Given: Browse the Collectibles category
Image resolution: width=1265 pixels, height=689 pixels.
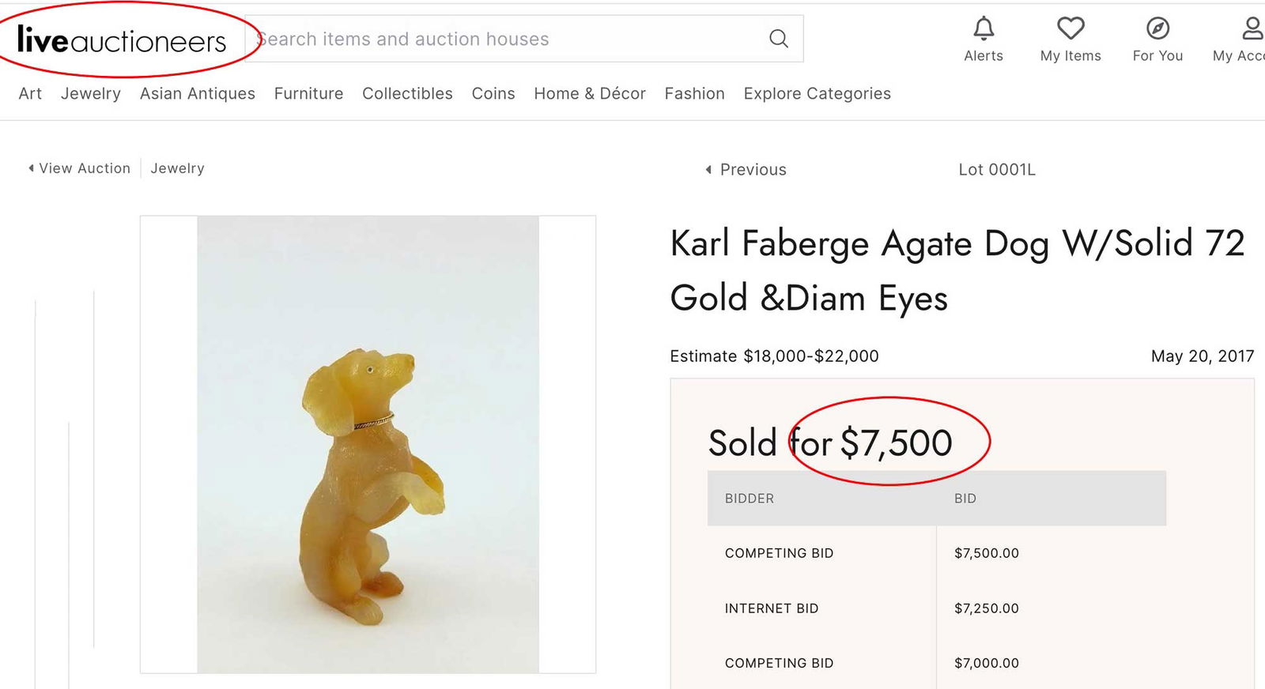Looking at the screenshot, I should click(x=406, y=93).
